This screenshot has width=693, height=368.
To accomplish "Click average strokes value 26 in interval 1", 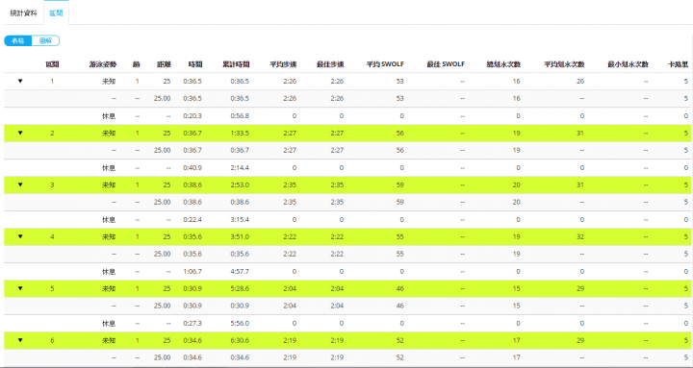I will [x=580, y=81].
